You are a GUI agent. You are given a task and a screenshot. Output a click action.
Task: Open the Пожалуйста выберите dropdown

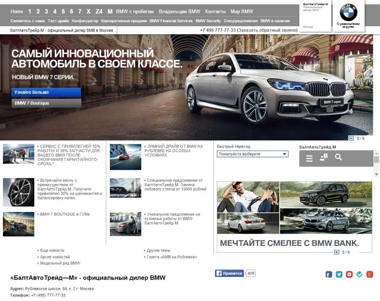[253, 154]
